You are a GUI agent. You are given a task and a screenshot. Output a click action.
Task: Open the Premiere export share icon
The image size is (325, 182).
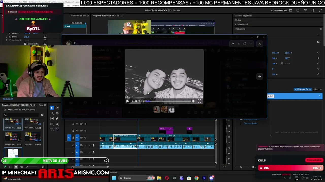[x=298, y=10]
